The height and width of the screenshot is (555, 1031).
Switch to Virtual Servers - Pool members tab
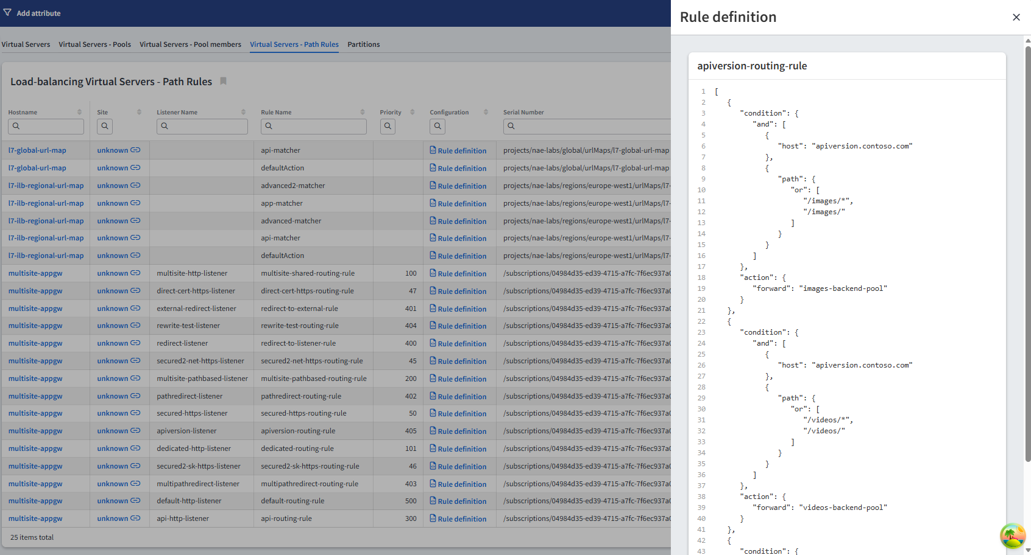190,44
